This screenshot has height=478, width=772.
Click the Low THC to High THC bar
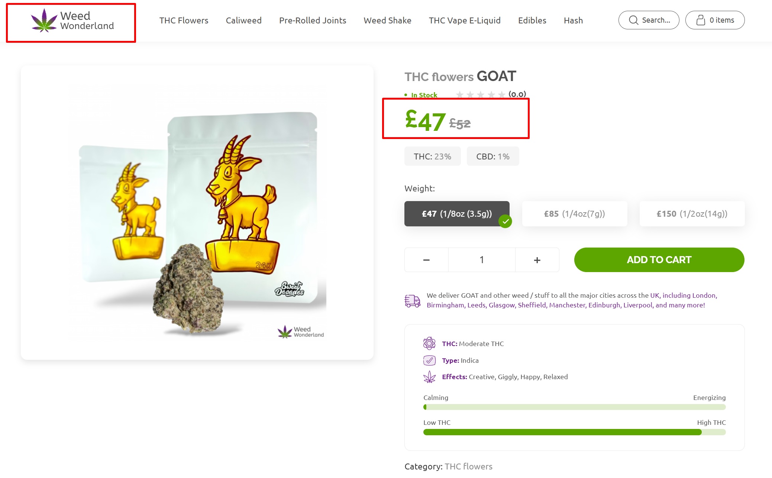pyautogui.click(x=574, y=432)
